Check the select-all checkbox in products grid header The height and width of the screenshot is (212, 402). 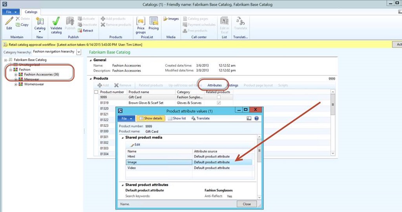96,92
